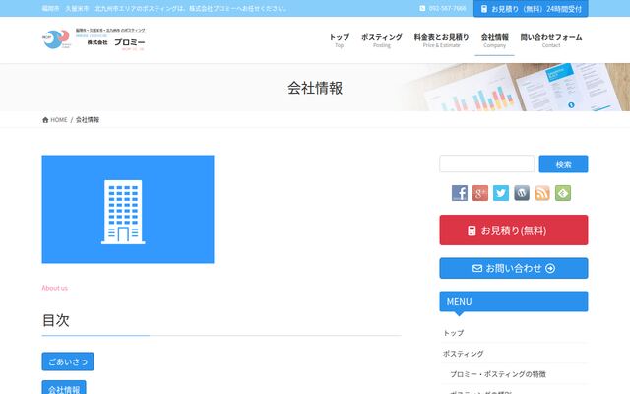Open ポスティング in sidebar MENU
This screenshot has width=630, height=394.
pyautogui.click(x=464, y=354)
